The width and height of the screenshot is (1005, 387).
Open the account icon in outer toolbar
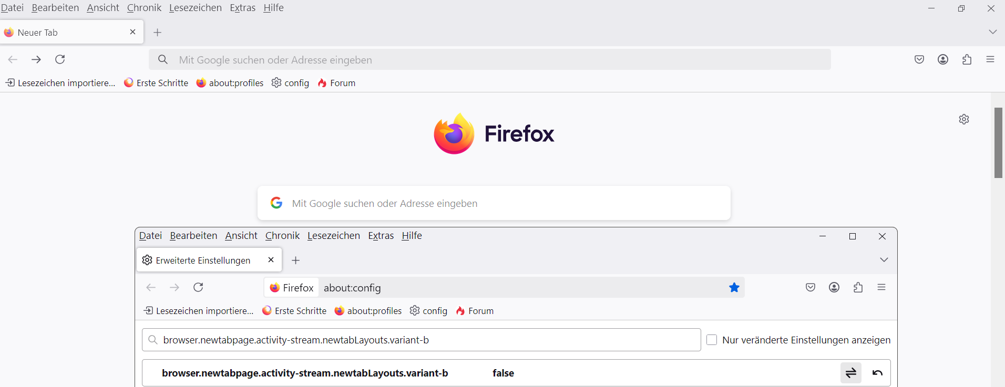click(943, 59)
